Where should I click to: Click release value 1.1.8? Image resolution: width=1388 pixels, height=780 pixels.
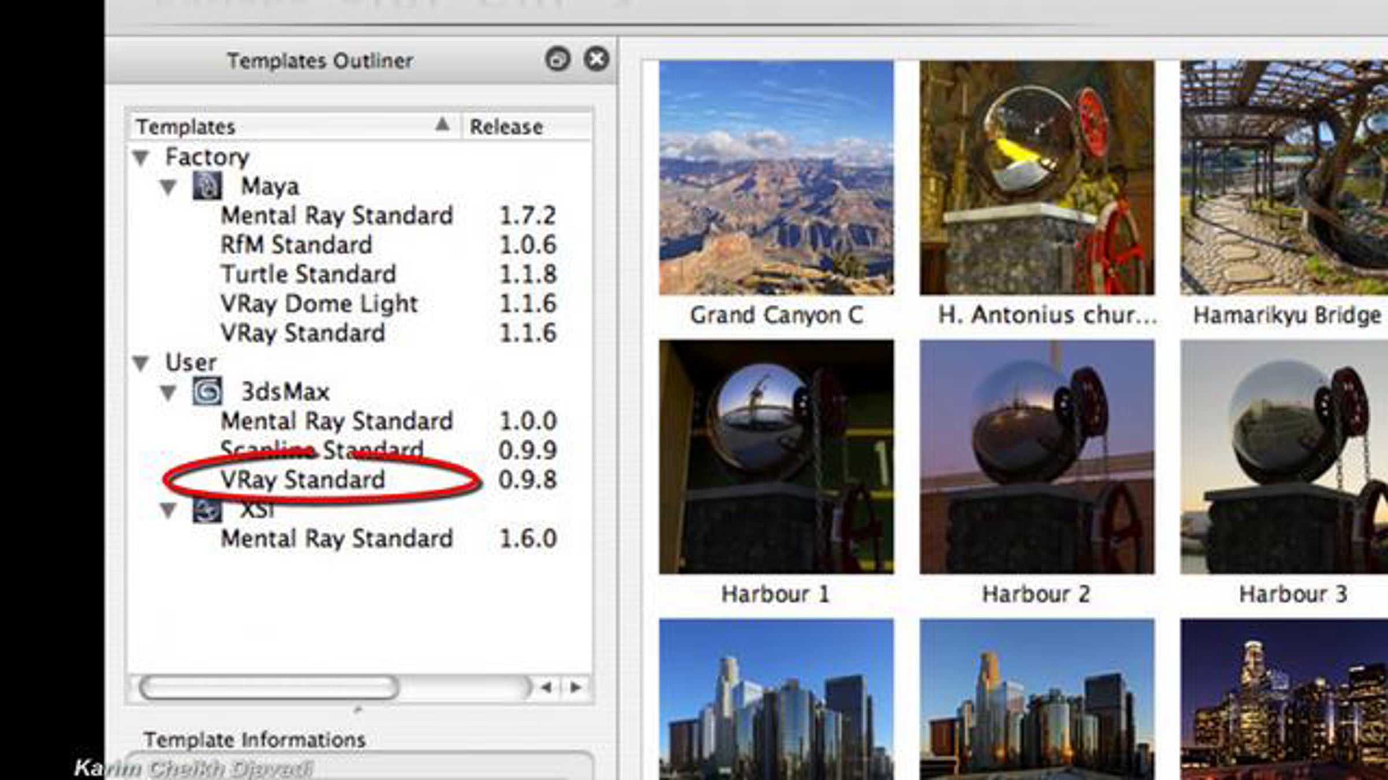pos(527,274)
